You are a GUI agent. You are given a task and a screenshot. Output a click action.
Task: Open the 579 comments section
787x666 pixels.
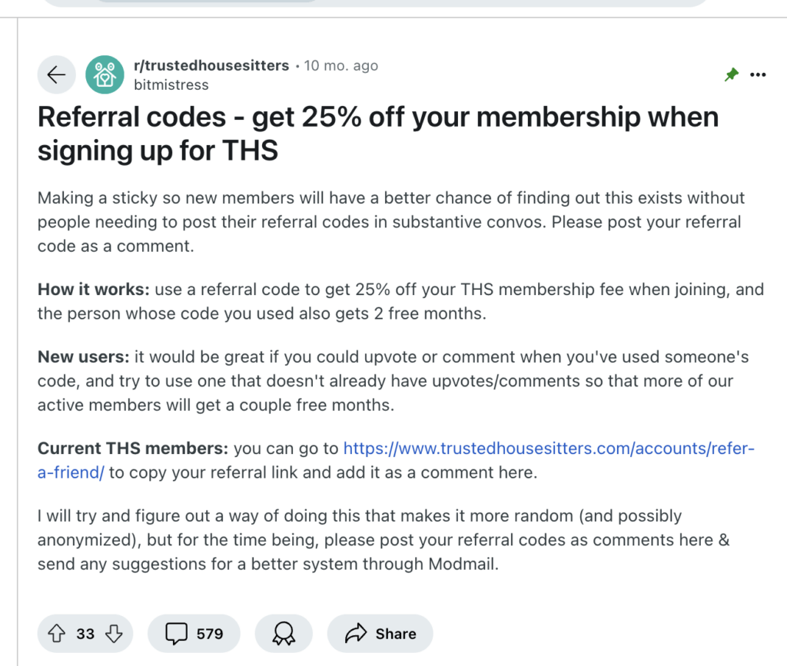[194, 634]
